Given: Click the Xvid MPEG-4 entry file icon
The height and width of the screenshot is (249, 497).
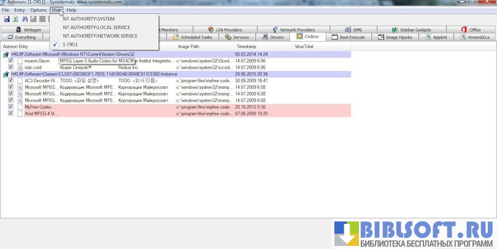Looking at the screenshot, I should (x=19, y=113).
